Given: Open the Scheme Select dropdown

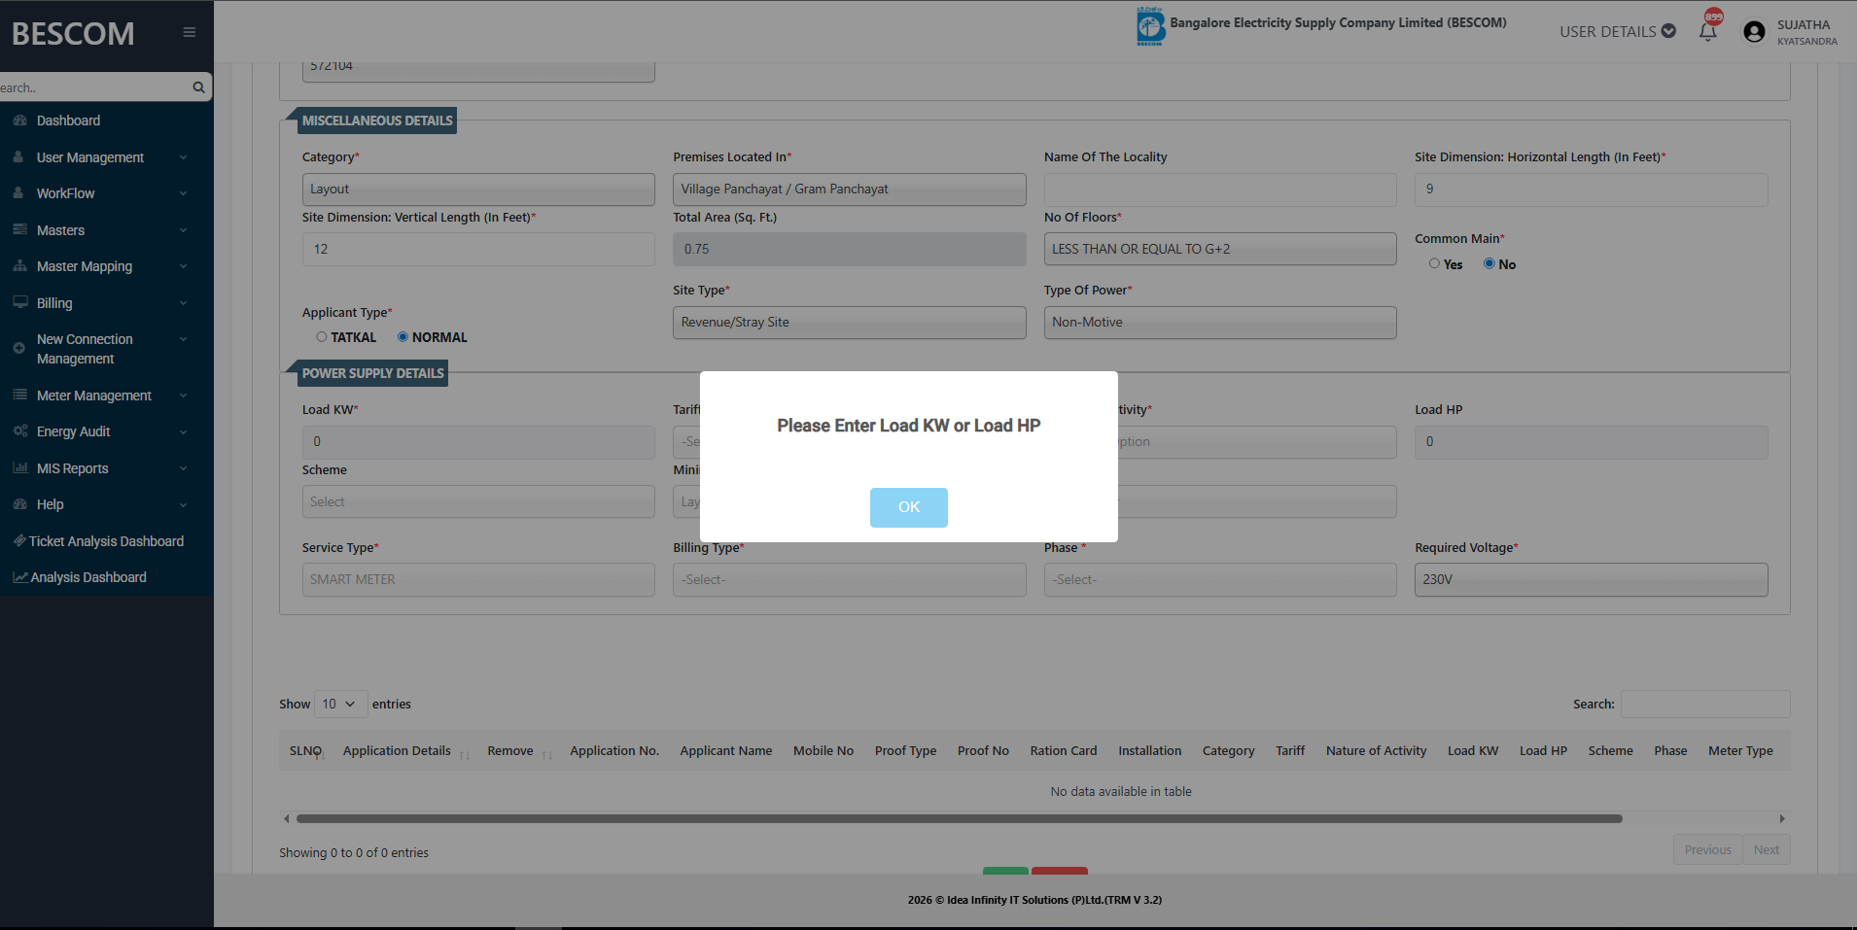Looking at the screenshot, I should tap(478, 501).
